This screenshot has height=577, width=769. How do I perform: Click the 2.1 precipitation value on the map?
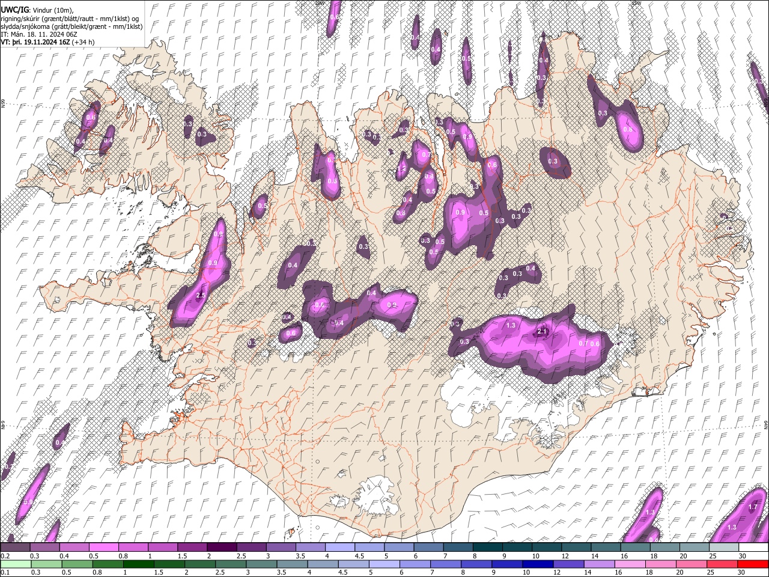click(542, 332)
